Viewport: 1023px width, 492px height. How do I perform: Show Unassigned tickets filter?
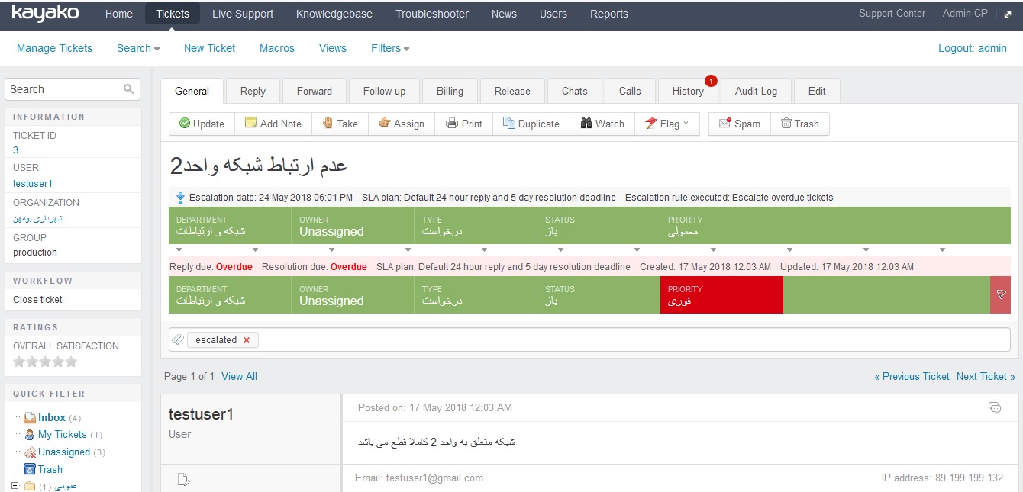coord(64,452)
